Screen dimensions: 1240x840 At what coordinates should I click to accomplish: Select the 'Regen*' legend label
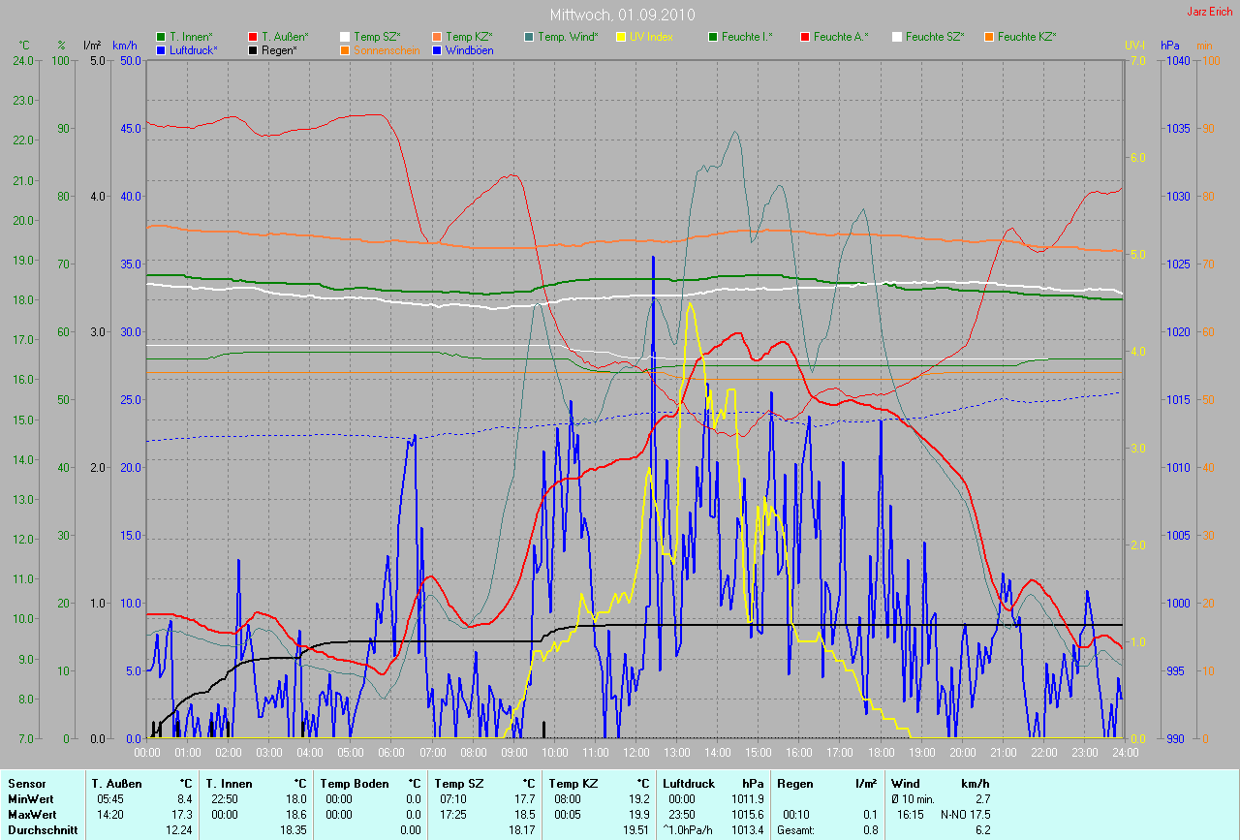(x=279, y=49)
